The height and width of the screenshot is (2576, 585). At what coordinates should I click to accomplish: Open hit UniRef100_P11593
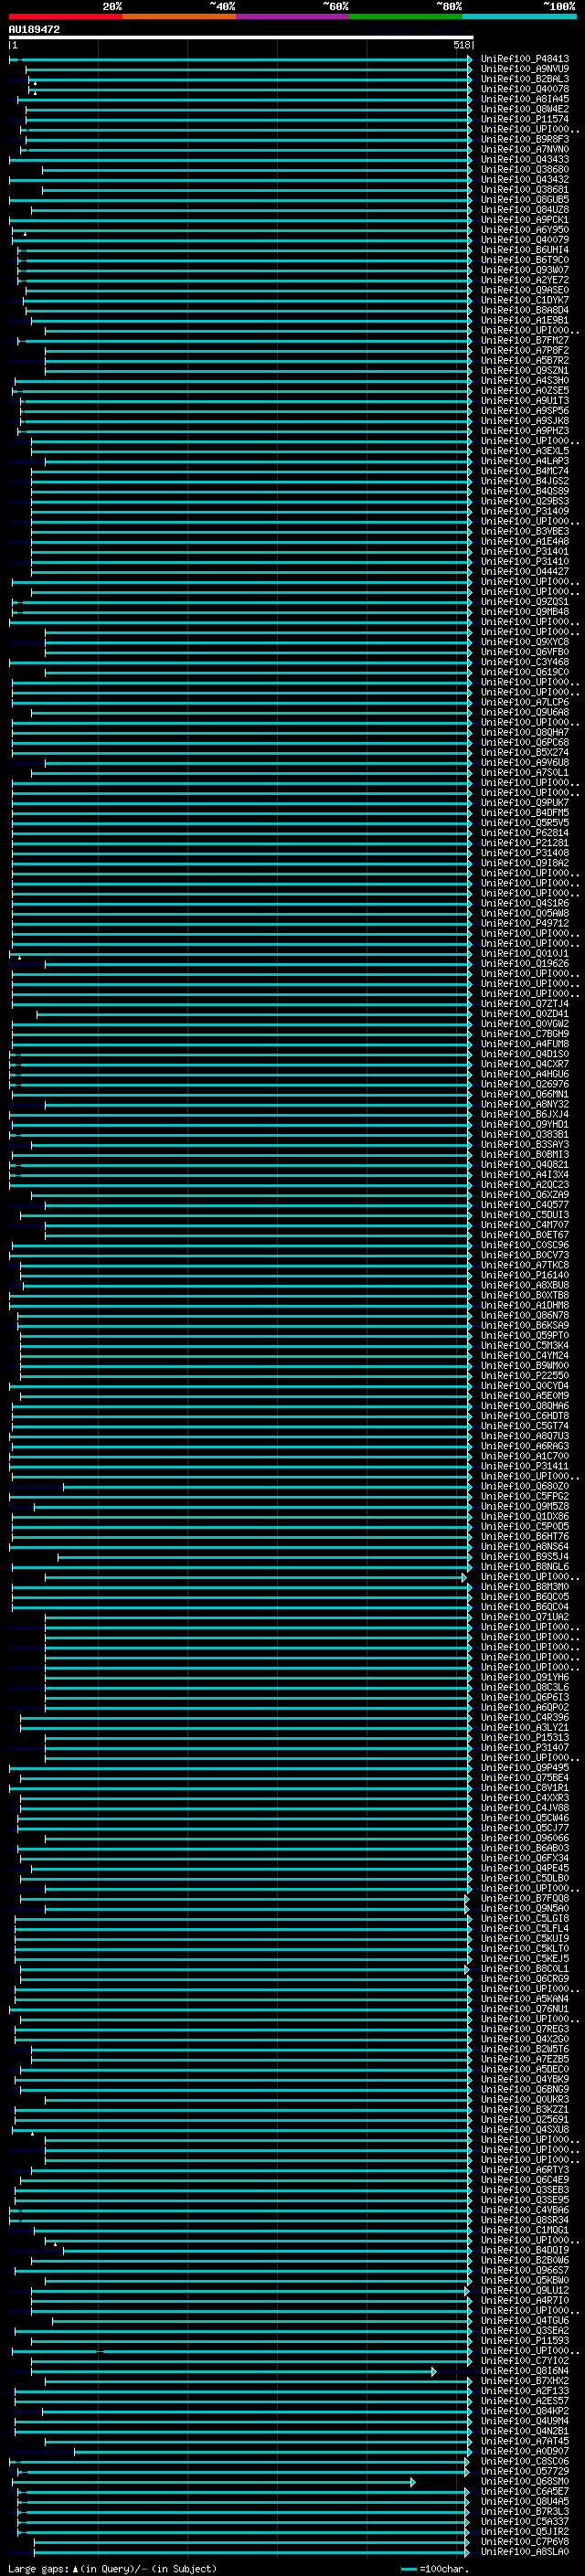525,2341
